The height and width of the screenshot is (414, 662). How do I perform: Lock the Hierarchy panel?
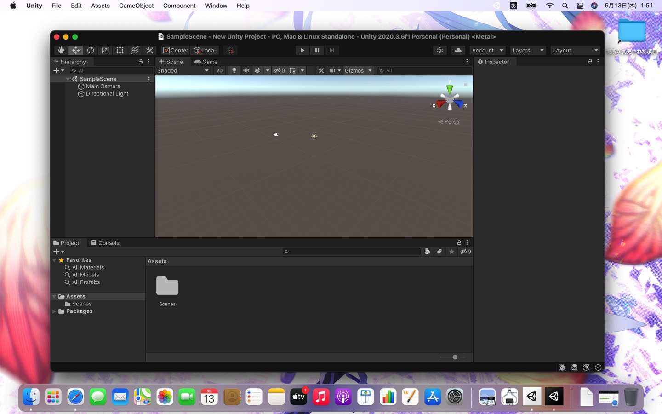141,61
